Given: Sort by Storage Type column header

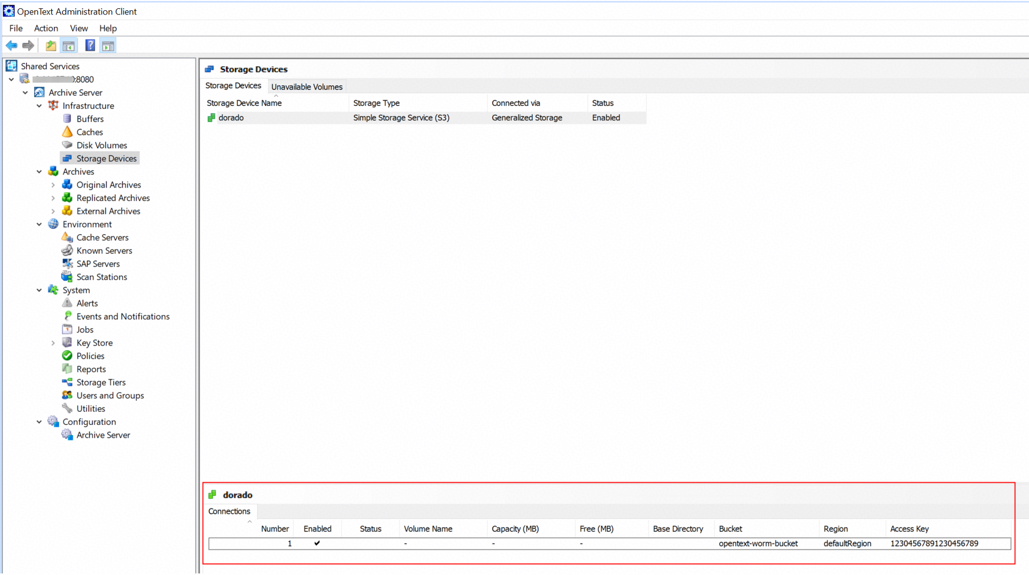Looking at the screenshot, I should click(418, 103).
